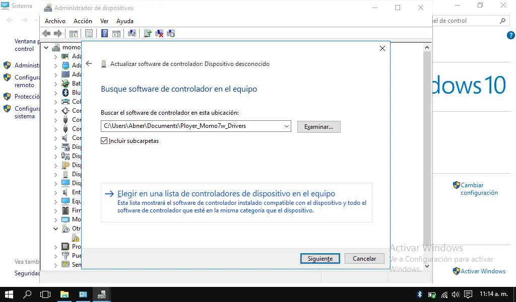Viewport: 516px width, 302px height.
Task: Open help via the blue question mark in System window
Action: (511, 36)
